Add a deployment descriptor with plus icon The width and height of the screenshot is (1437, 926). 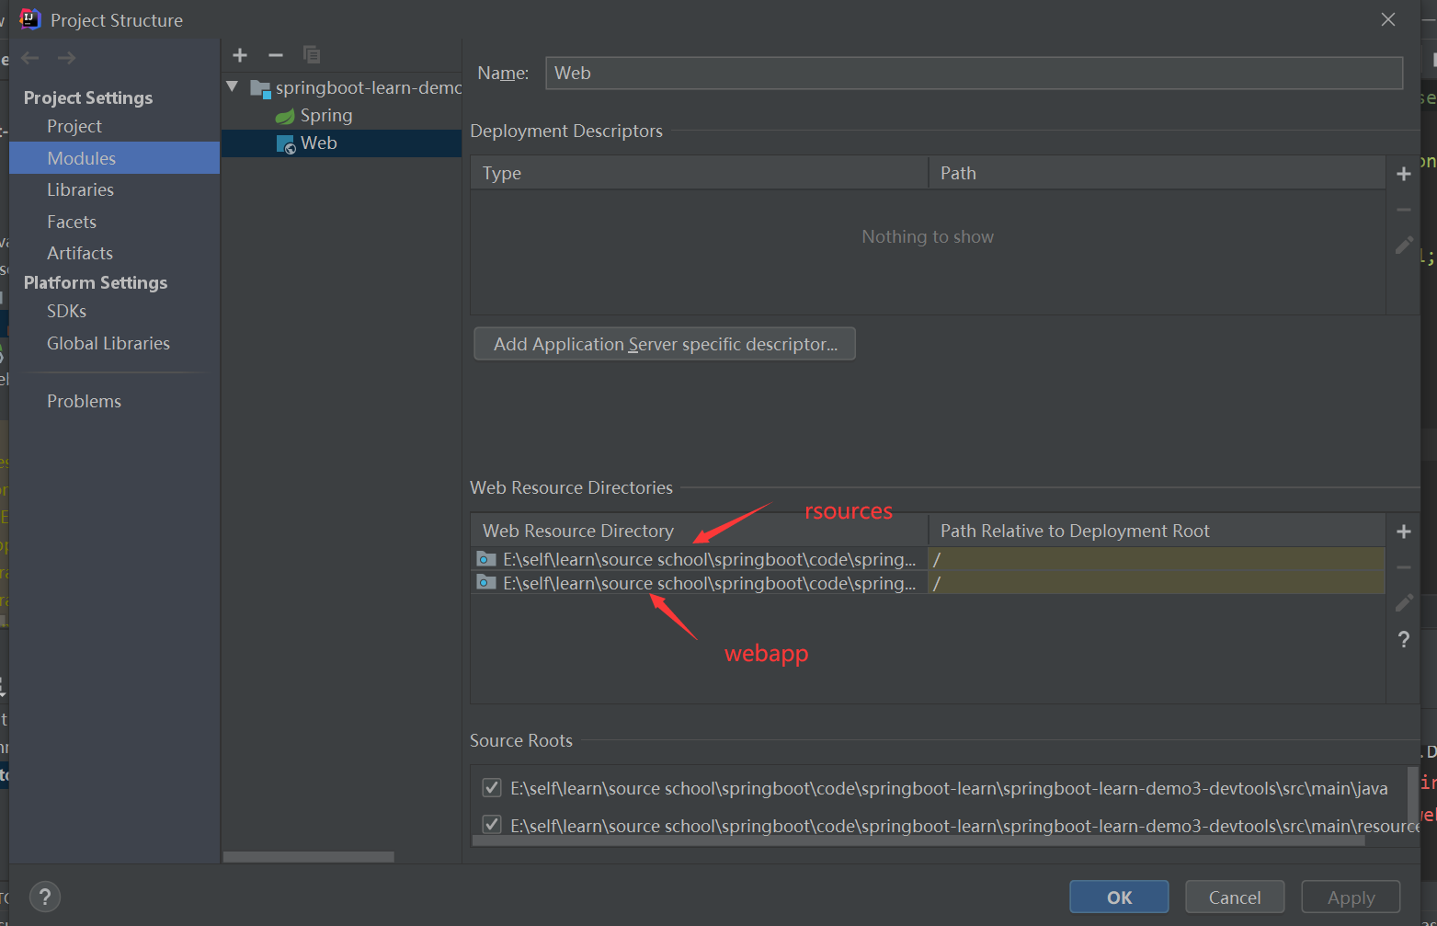(1404, 174)
